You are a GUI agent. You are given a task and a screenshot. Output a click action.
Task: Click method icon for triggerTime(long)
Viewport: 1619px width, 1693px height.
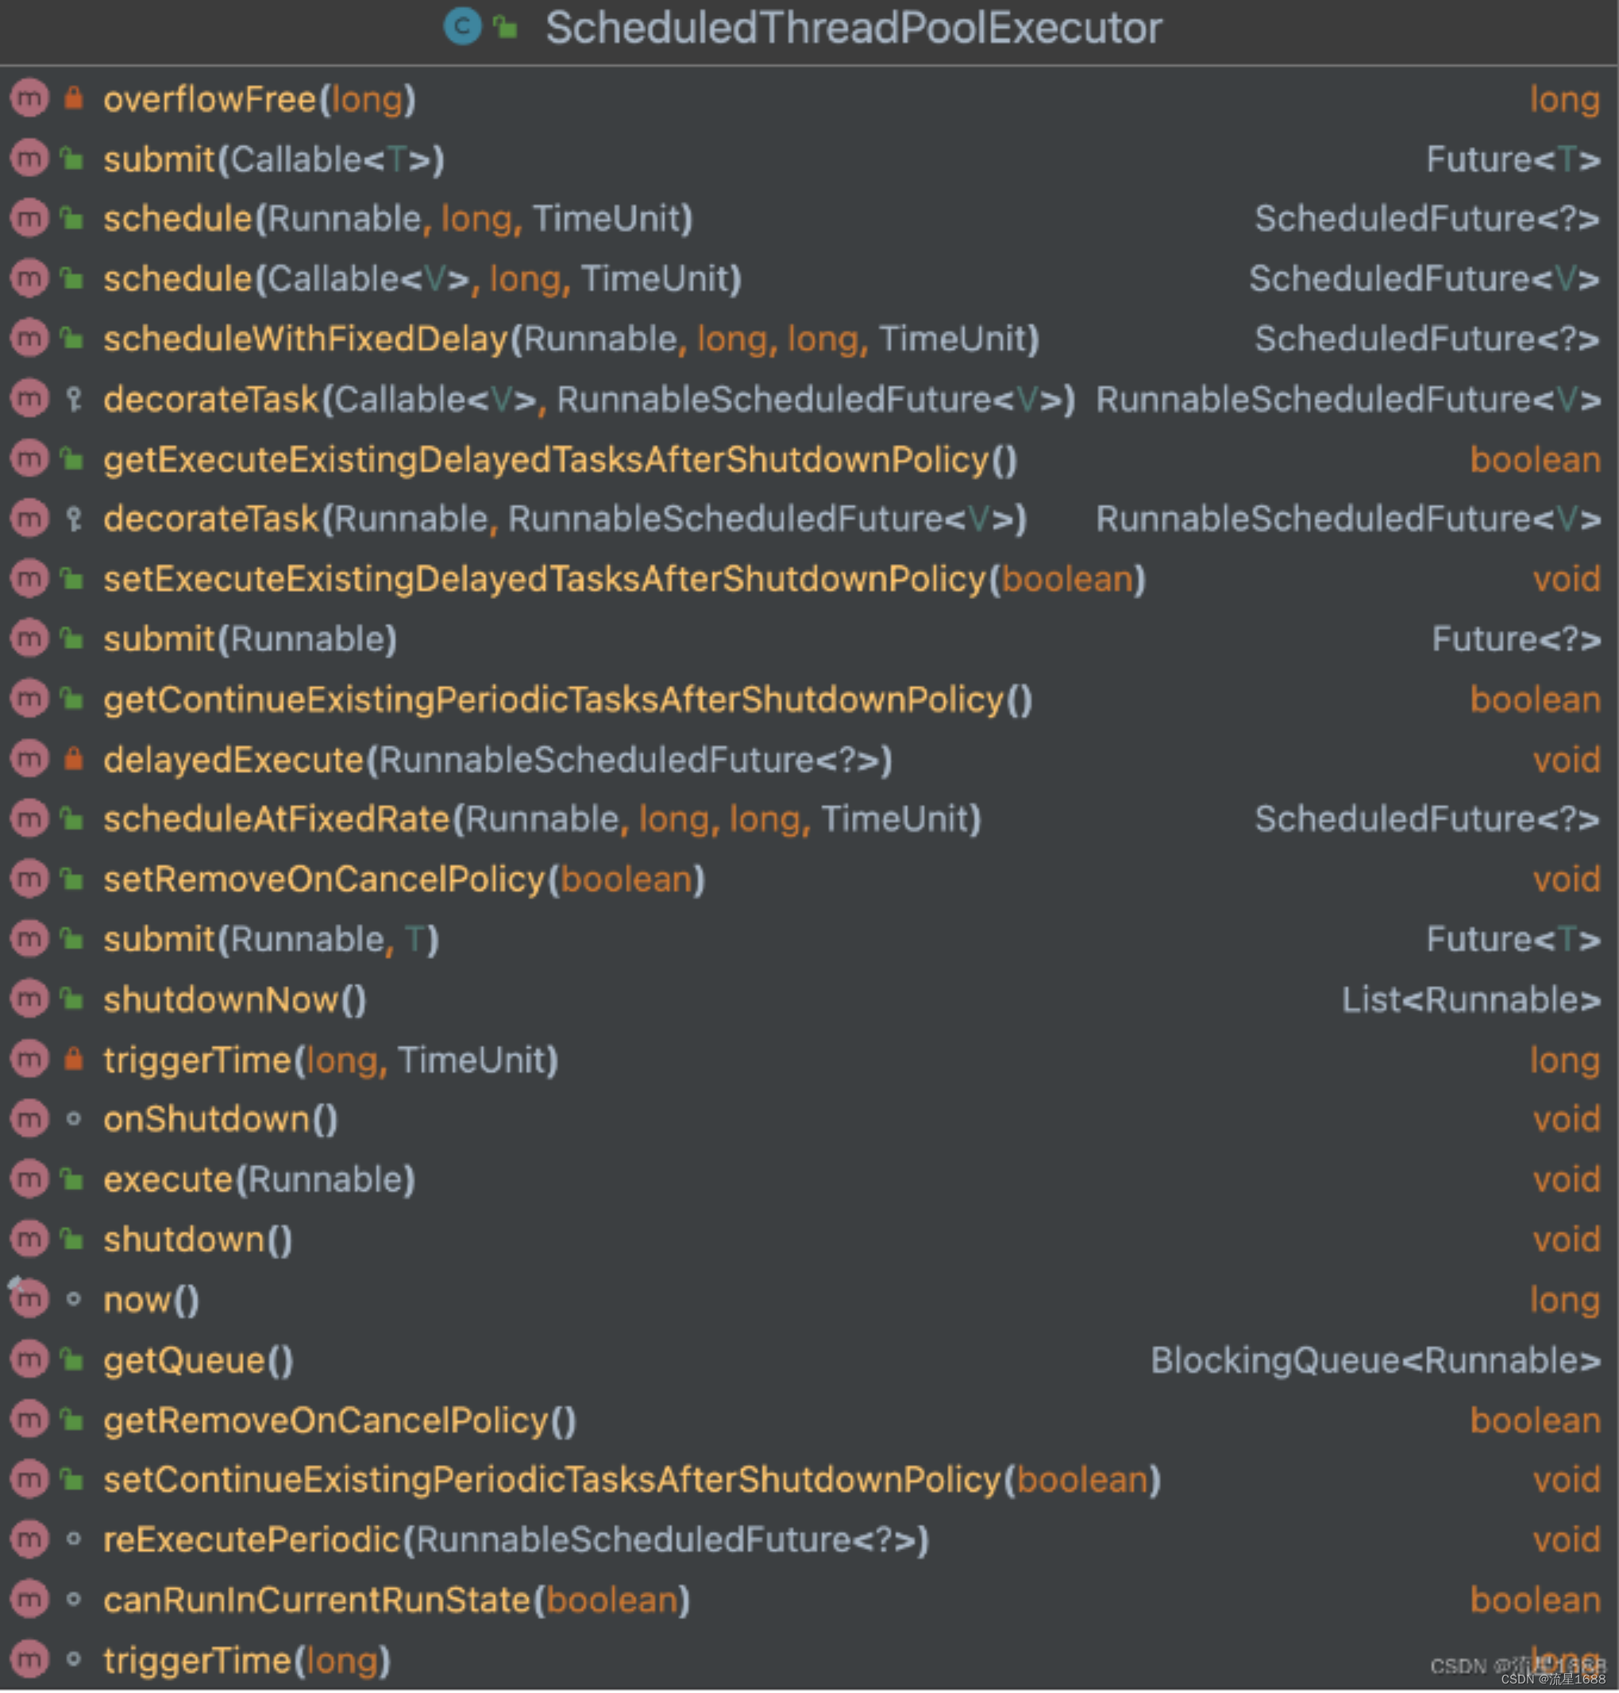[x=29, y=1660]
